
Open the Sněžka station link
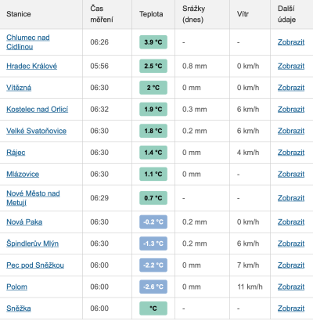(19, 308)
